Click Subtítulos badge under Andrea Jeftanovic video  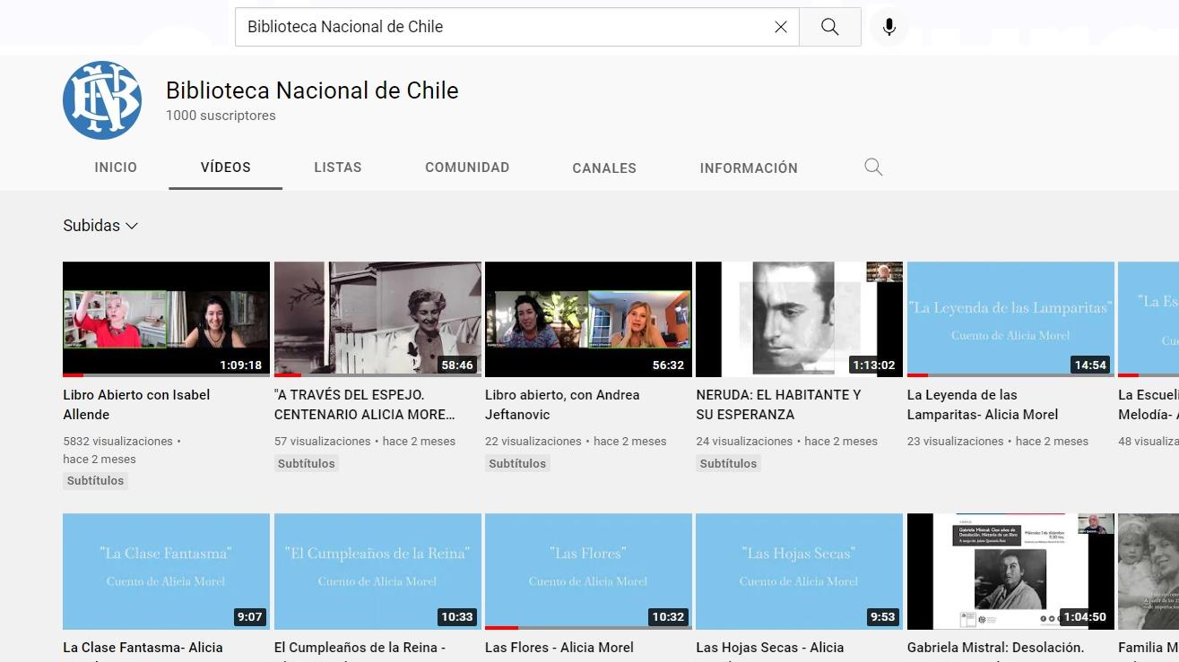point(517,464)
